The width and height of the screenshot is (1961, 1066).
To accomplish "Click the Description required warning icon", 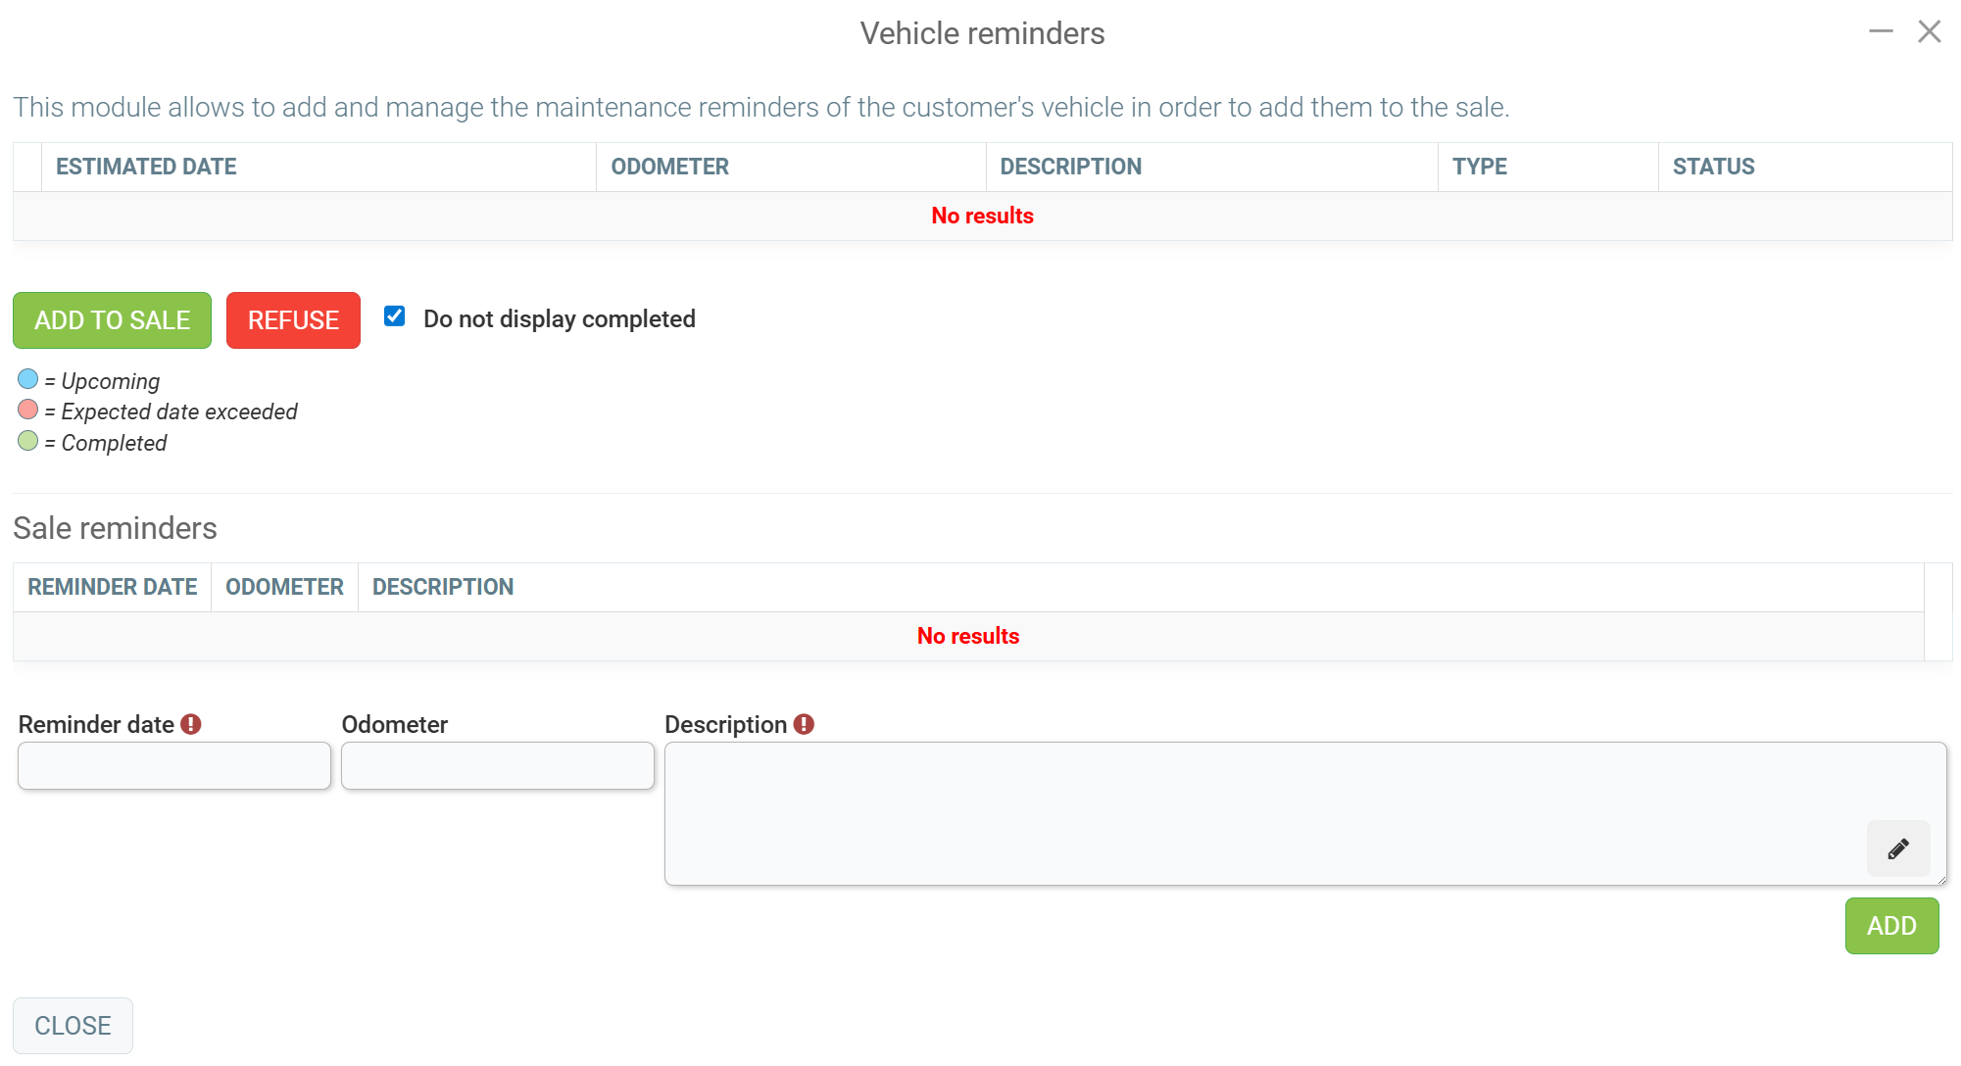I will 804,724.
